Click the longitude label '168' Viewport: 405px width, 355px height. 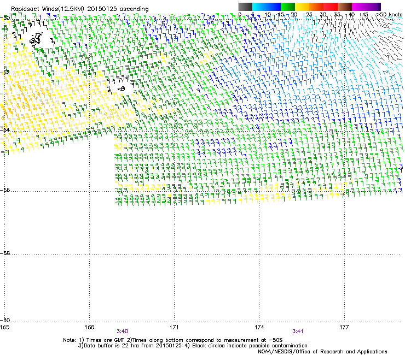[89, 327]
